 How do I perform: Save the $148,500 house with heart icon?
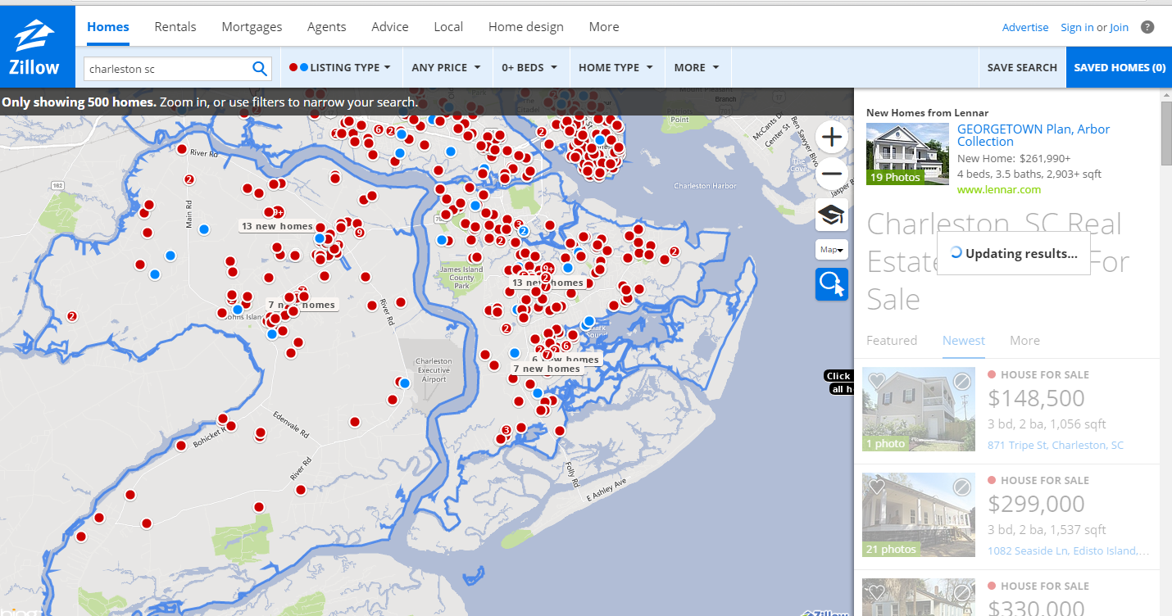(877, 381)
